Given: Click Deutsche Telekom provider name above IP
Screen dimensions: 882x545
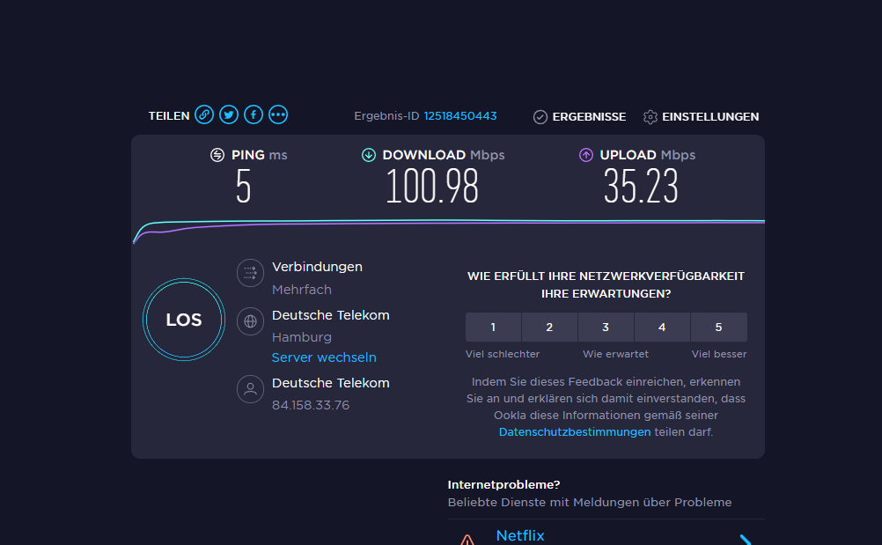Looking at the screenshot, I should (331, 383).
